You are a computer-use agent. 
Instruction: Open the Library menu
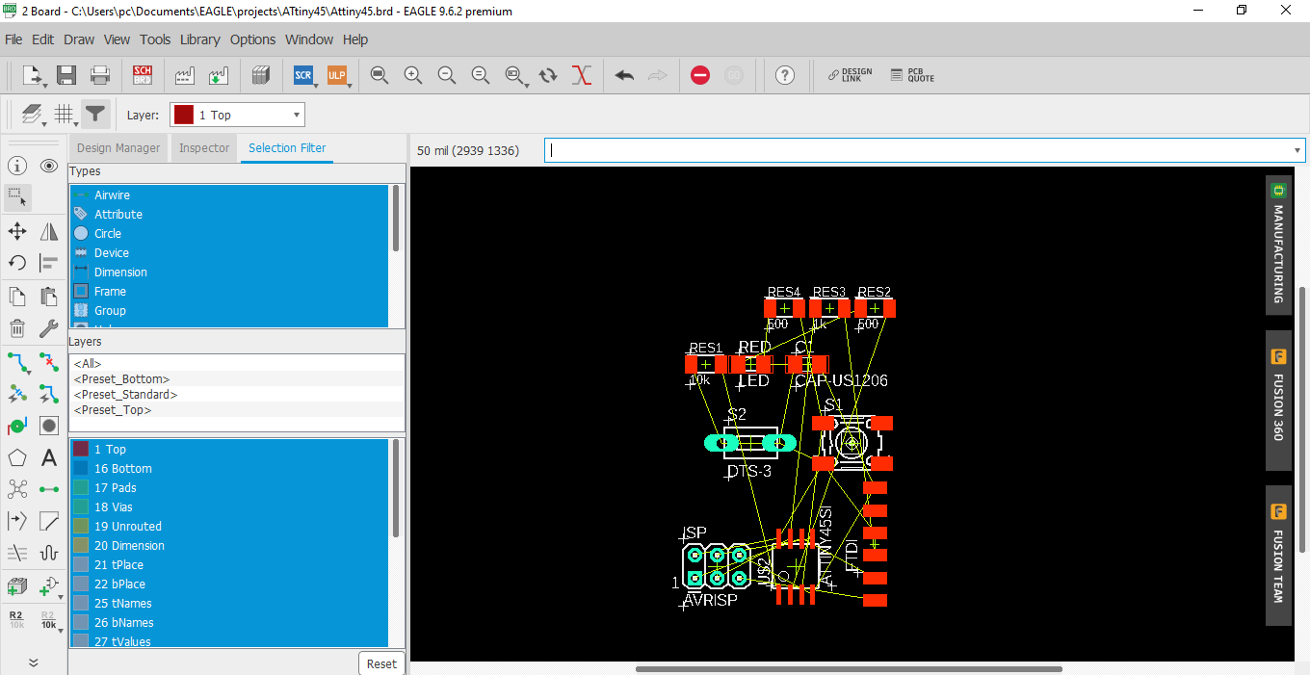tap(199, 39)
